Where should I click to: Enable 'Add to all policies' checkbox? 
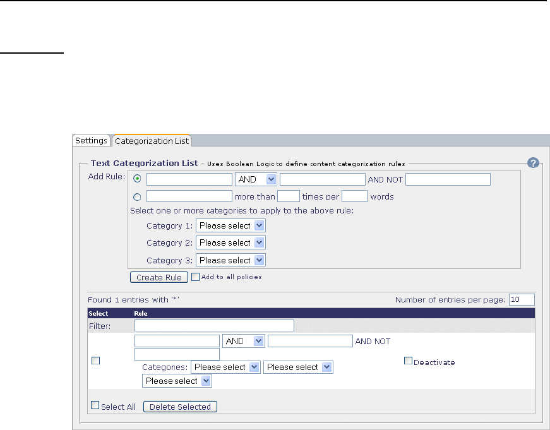tap(195, 277)
